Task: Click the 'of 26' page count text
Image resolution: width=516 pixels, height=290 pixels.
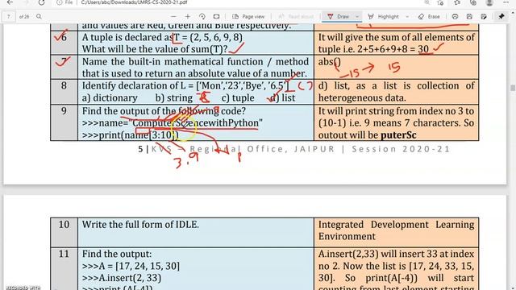Action: pyautogui.click(x=24, y=16)
